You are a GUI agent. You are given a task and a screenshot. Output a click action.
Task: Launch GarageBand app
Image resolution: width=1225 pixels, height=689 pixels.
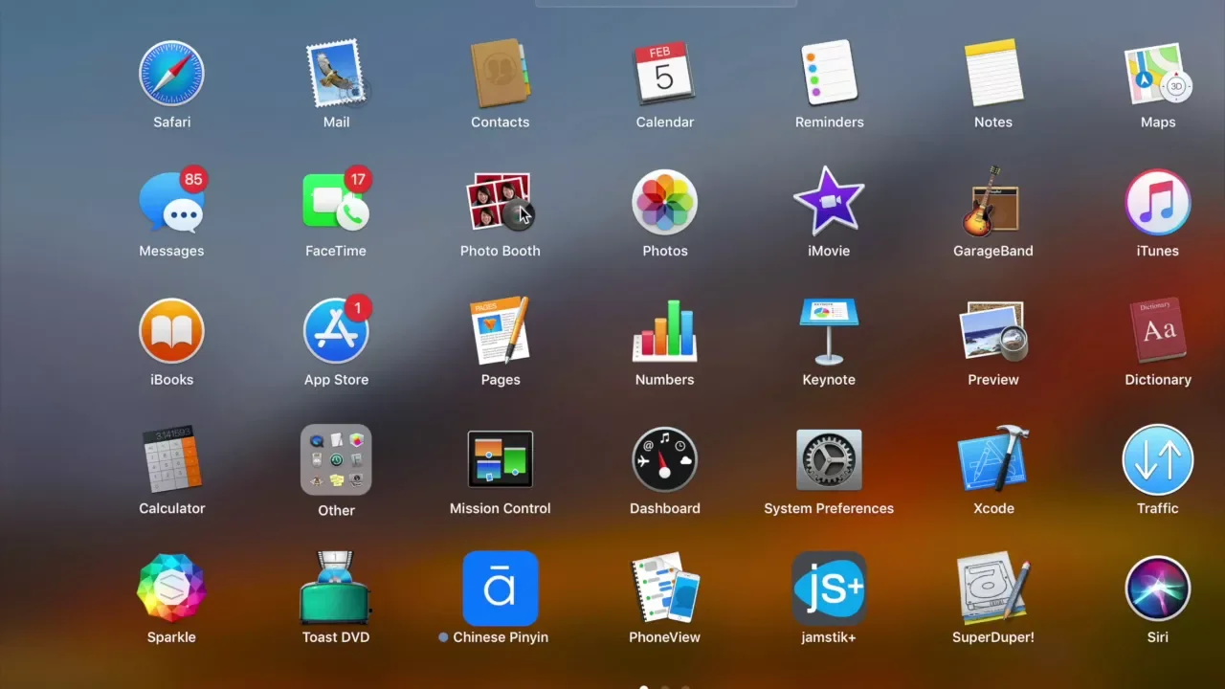(992, 202)
